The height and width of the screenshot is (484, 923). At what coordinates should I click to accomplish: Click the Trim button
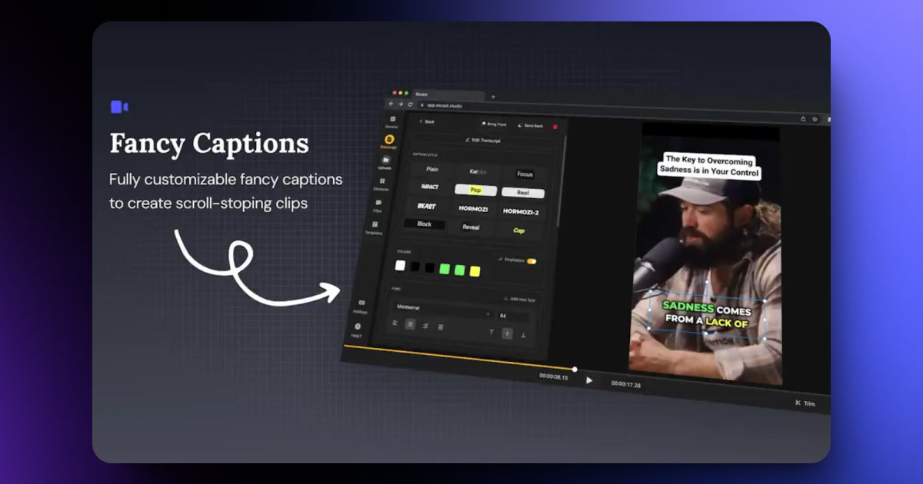point(805,403)
